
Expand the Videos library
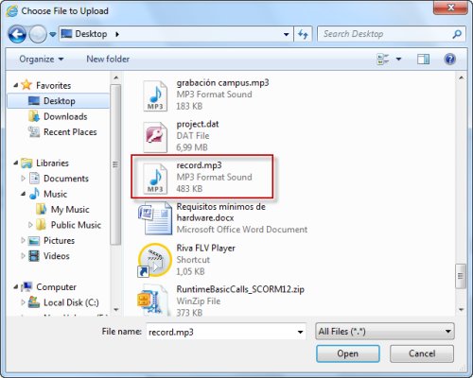click(23, 256)
